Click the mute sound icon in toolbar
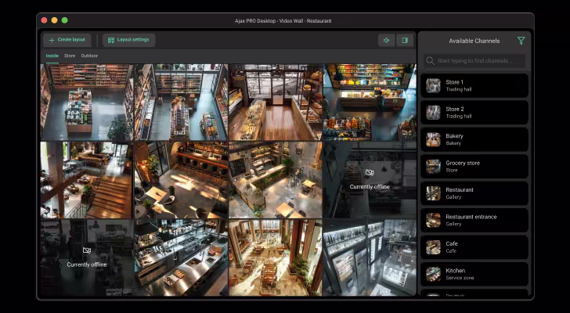570x313 pixels. (387, 41)
